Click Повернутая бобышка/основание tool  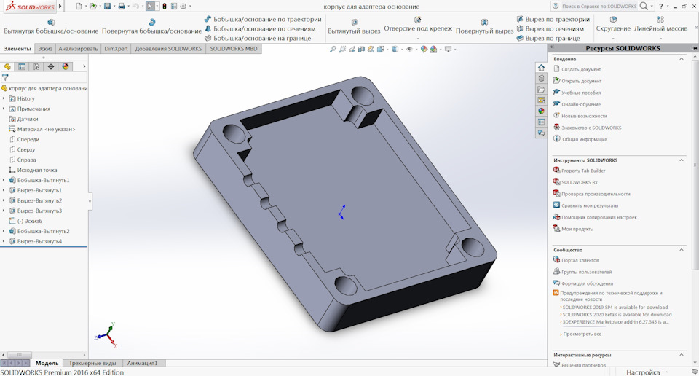tap(151, 27)
